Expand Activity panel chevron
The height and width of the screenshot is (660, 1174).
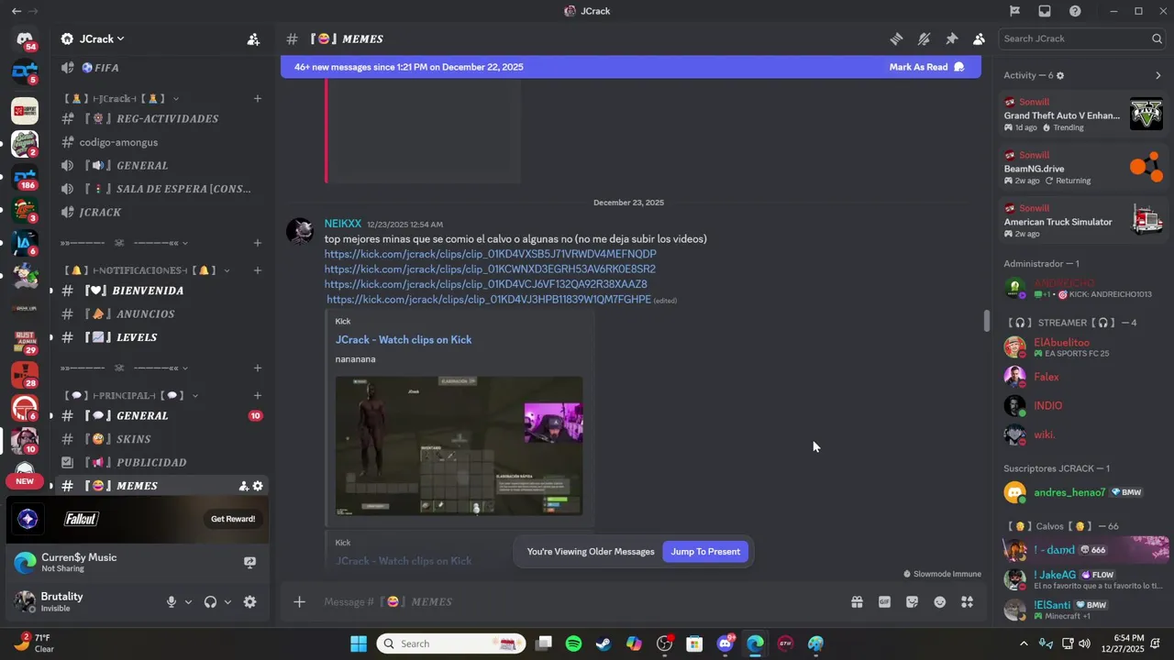tap(1157, 75)
